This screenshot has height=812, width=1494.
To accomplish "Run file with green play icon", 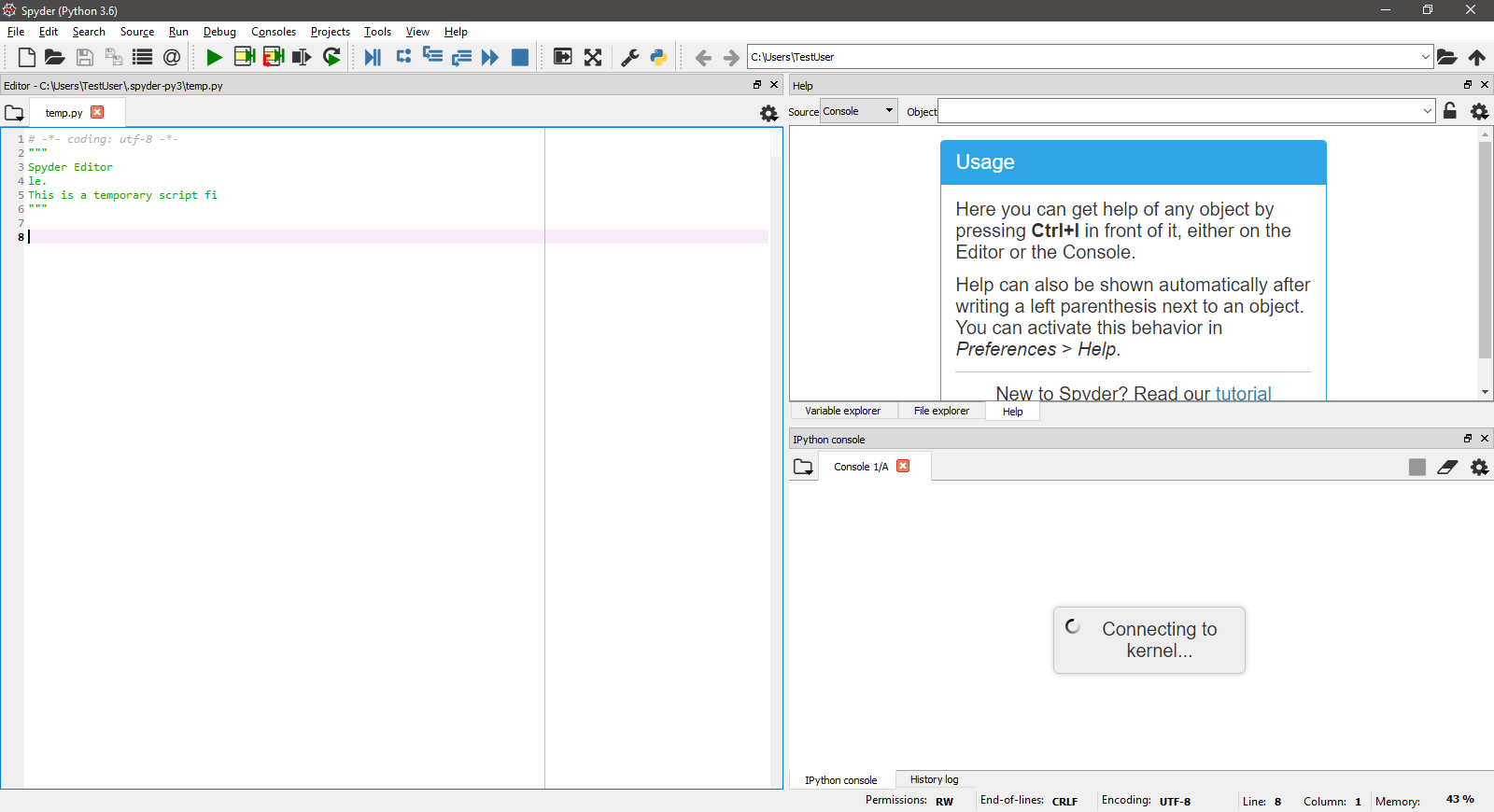I will coord(214,57).
